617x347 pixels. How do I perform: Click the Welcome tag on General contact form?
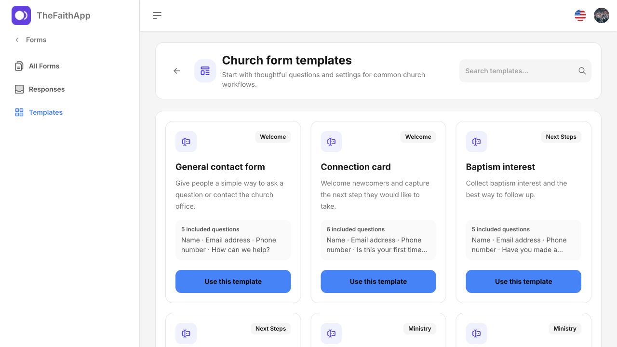coord(273,137)
